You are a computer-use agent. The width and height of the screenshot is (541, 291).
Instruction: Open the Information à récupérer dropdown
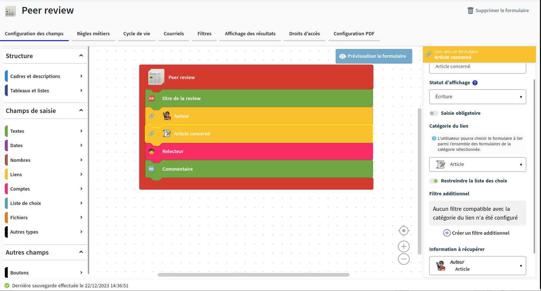click(477, 266)
